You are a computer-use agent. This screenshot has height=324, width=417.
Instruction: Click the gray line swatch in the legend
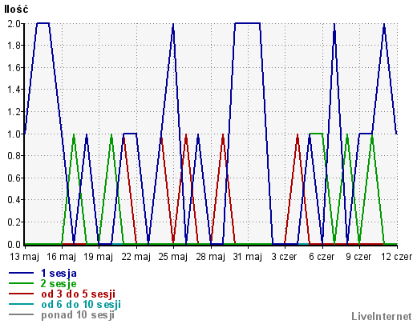pyautogui.click(x=21, y=314)
